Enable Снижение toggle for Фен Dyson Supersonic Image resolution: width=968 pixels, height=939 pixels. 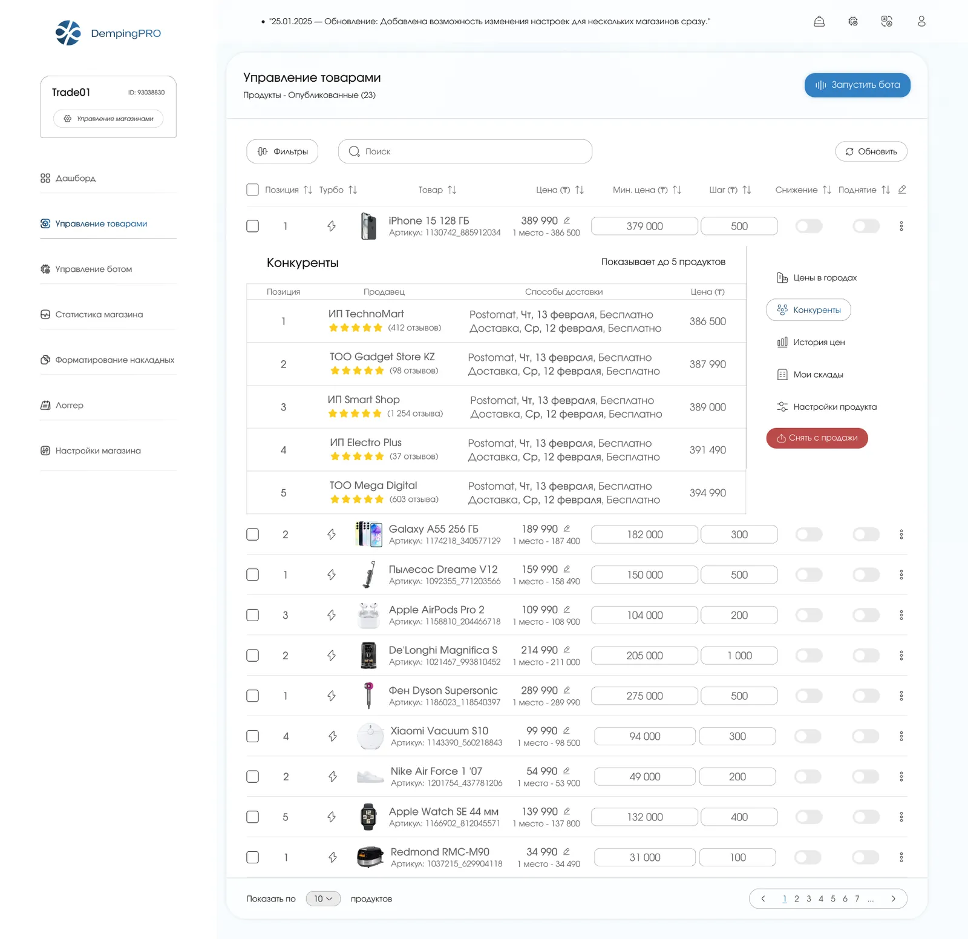809,696
